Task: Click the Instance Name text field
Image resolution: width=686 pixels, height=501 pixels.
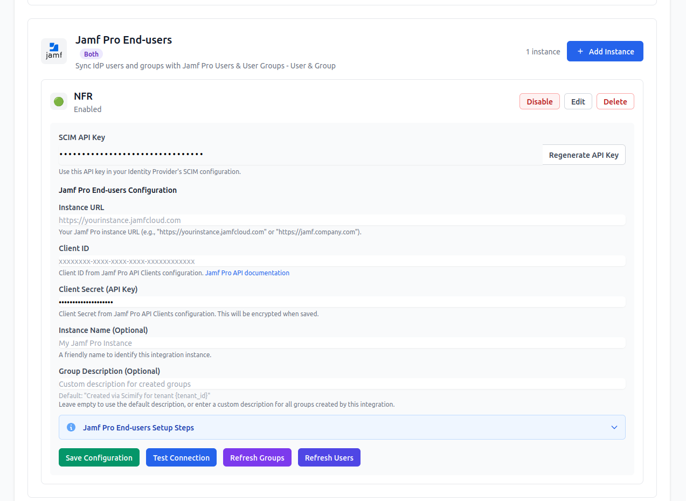Action: 342,343
